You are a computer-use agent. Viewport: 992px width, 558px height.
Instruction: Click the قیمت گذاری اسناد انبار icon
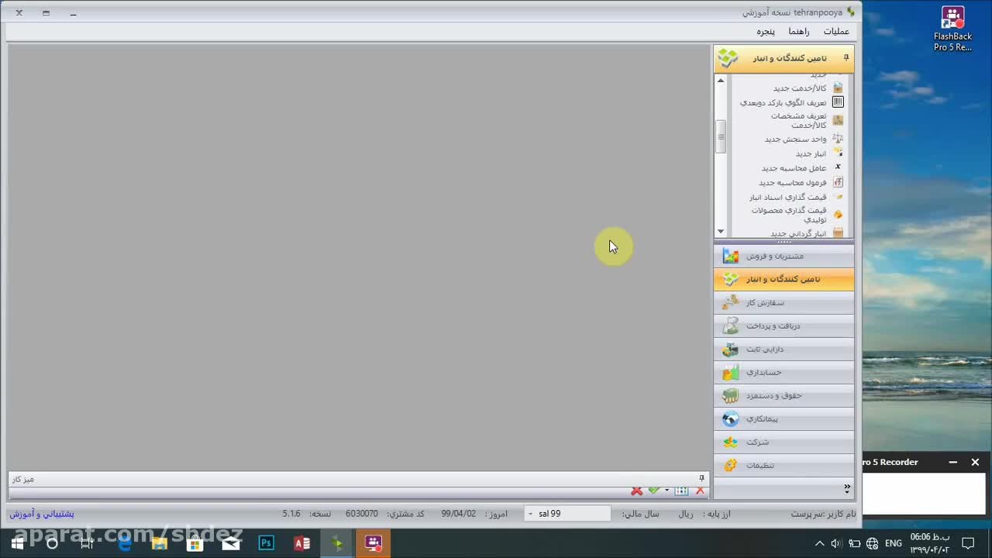pos(838,197)
